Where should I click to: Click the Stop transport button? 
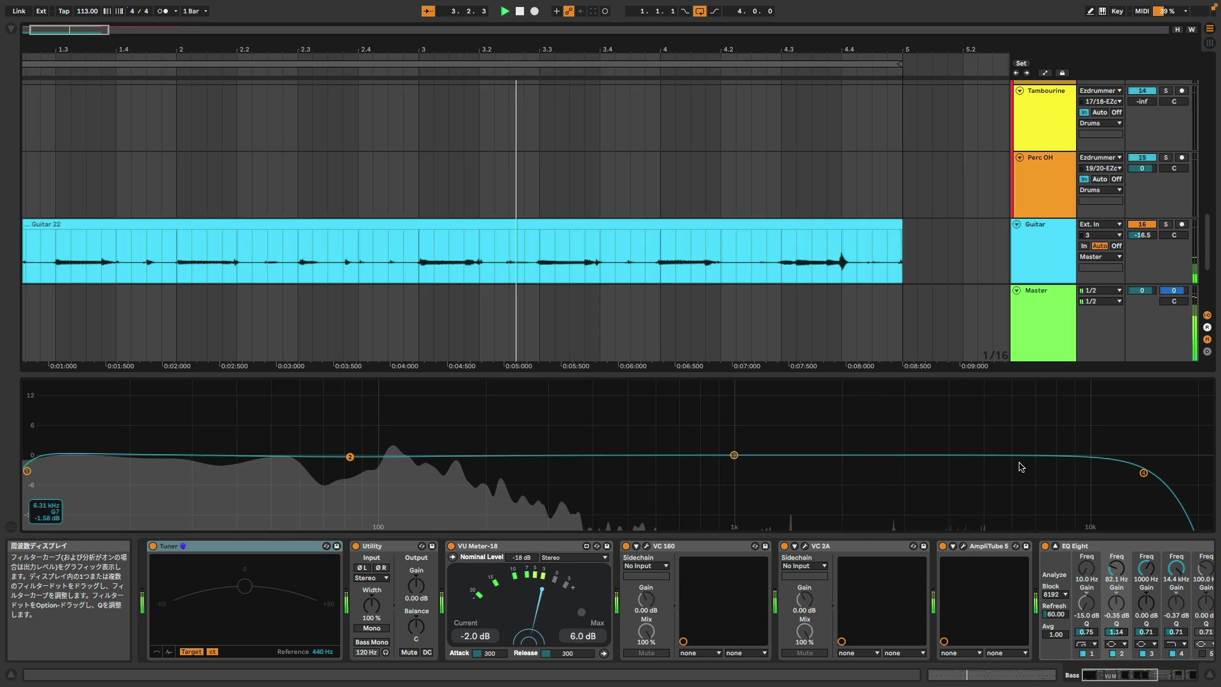click(520, 11)
